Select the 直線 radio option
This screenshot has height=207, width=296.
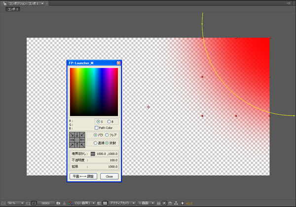[95, 143]
